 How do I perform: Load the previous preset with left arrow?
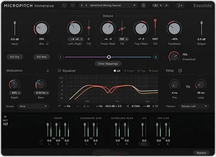82,5
